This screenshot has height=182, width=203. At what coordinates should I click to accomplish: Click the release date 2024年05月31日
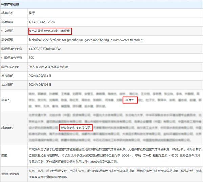coord(40,76)
